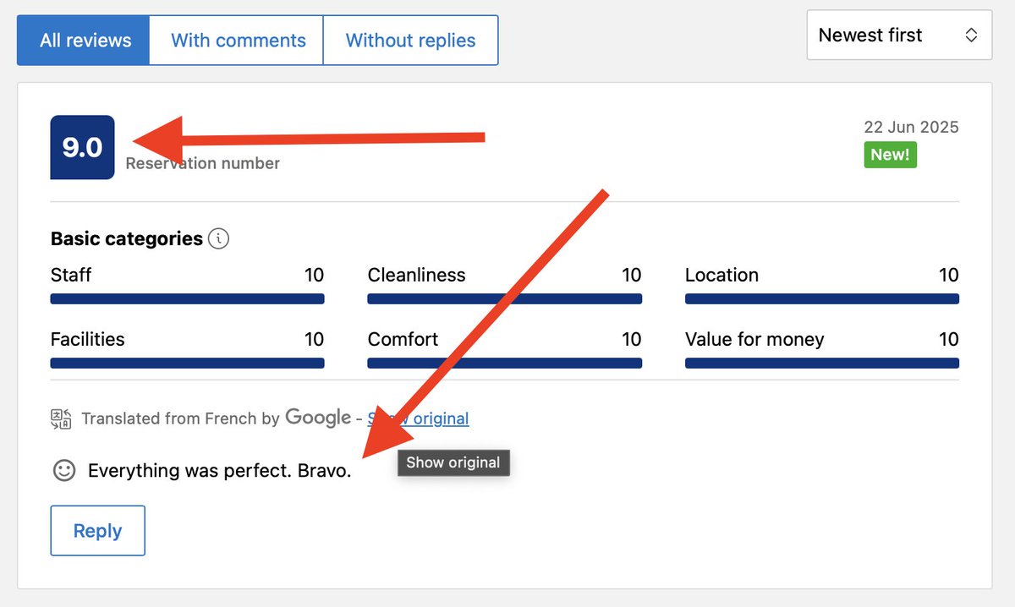Switch to With comments tab
1015x607 pixels.
point(238,40)
